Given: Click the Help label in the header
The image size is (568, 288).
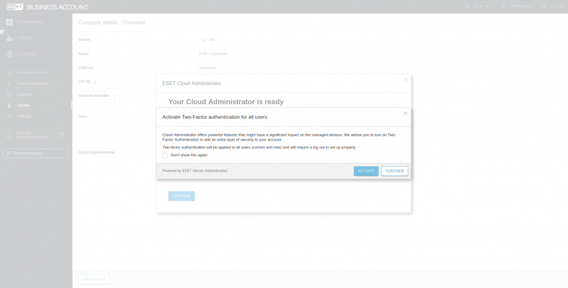Looking at the screenshot, I should 478,6.
